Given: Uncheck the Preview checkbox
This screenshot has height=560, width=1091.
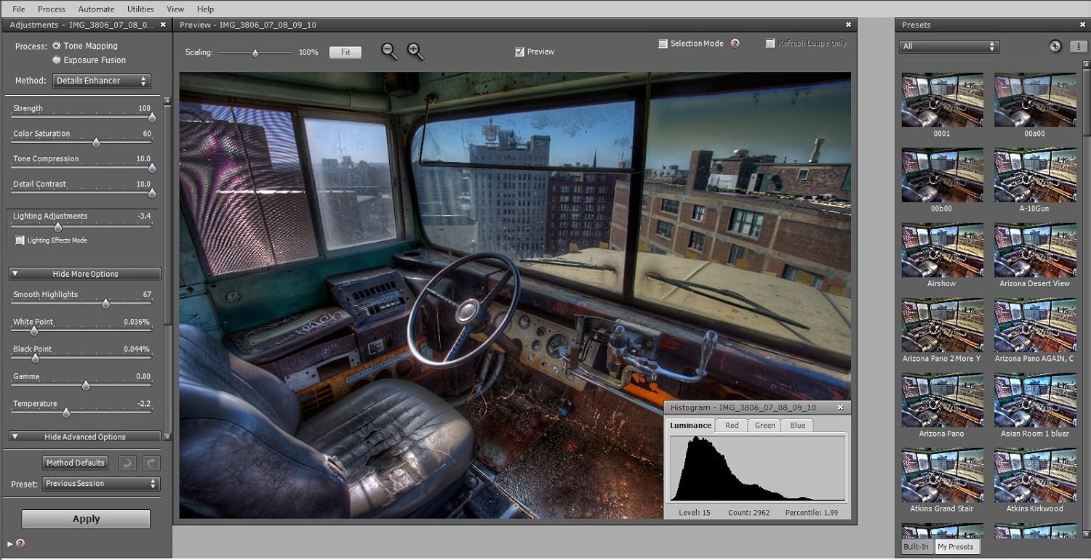Looking at the screenshot, I should click(x=519, y=52).
